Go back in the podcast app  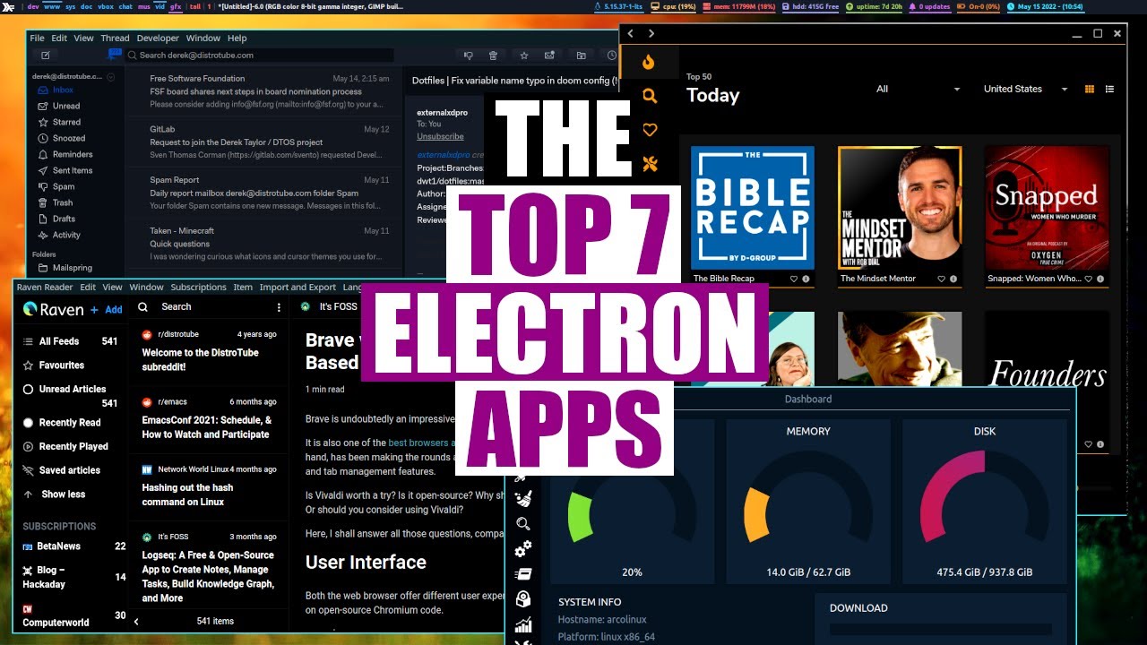(631, 33)
